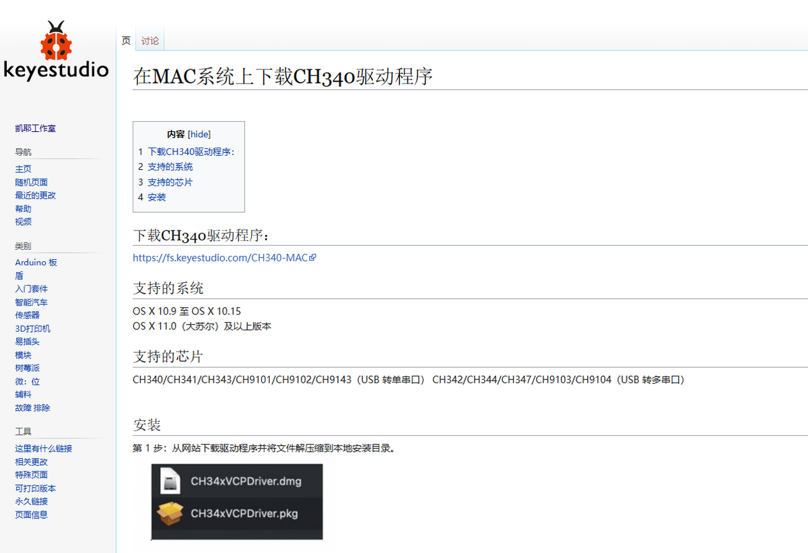Open 入门套件 category link
This screenshot has width=808, height=553.
32,289
